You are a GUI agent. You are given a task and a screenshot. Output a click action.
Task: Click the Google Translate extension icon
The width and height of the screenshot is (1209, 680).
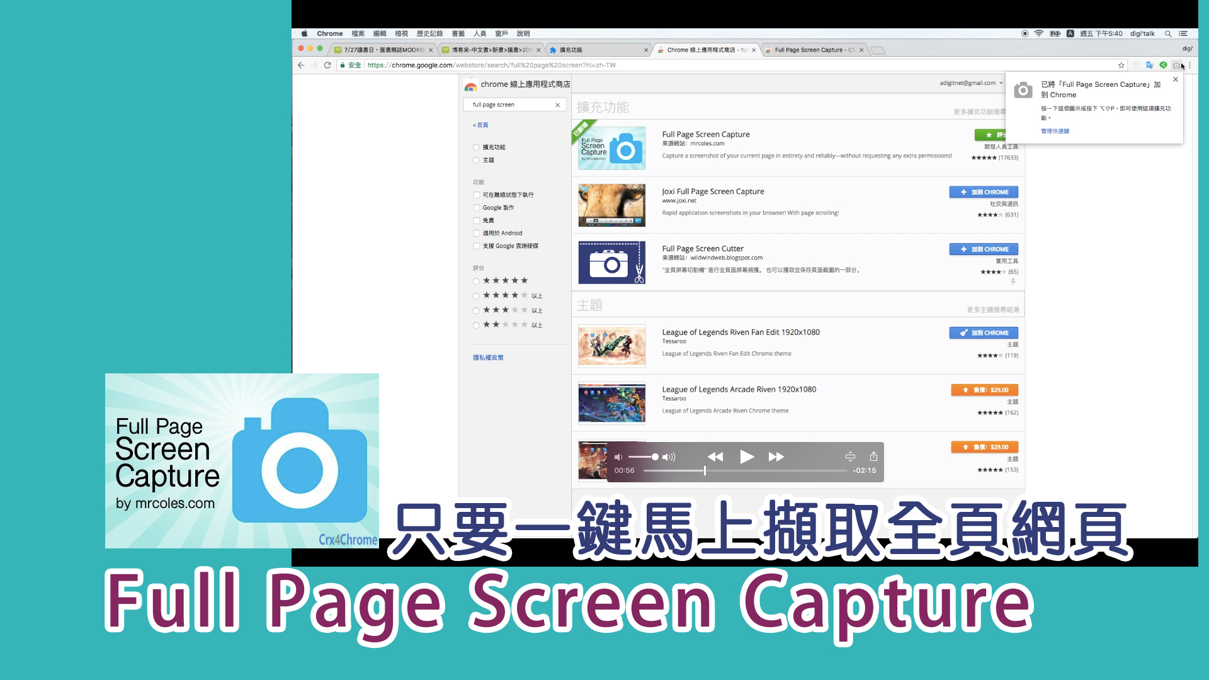(x=1150, y=65)
